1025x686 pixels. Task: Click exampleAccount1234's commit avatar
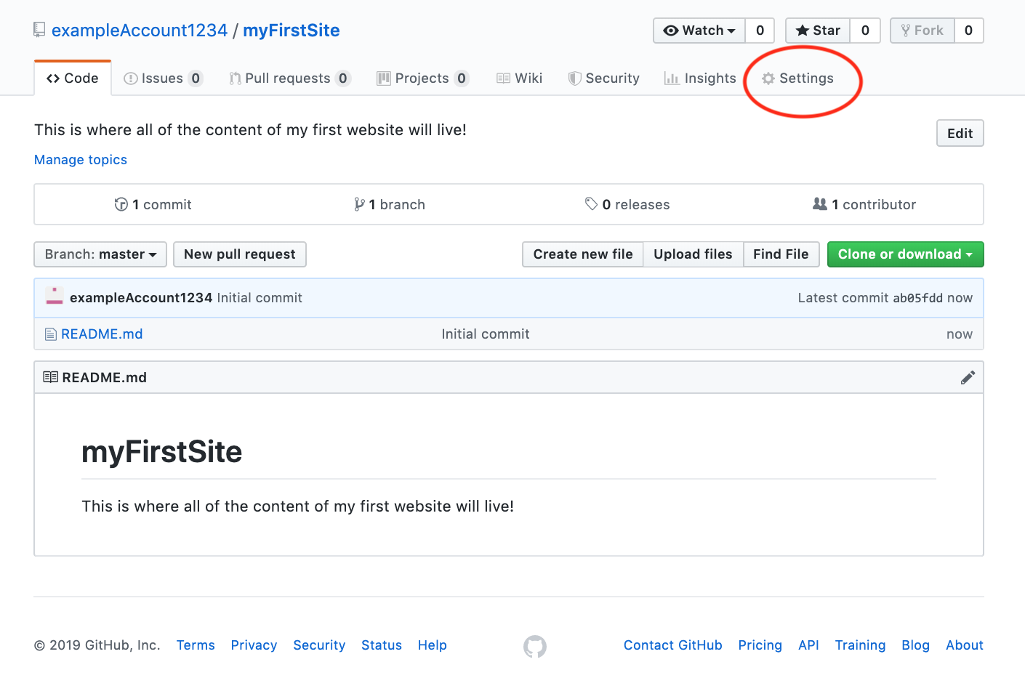pos(54,297)
